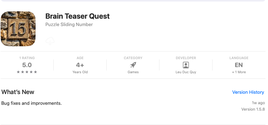Click the developer person icon
Screen dimensions: 268x125
tap(186, 65)
